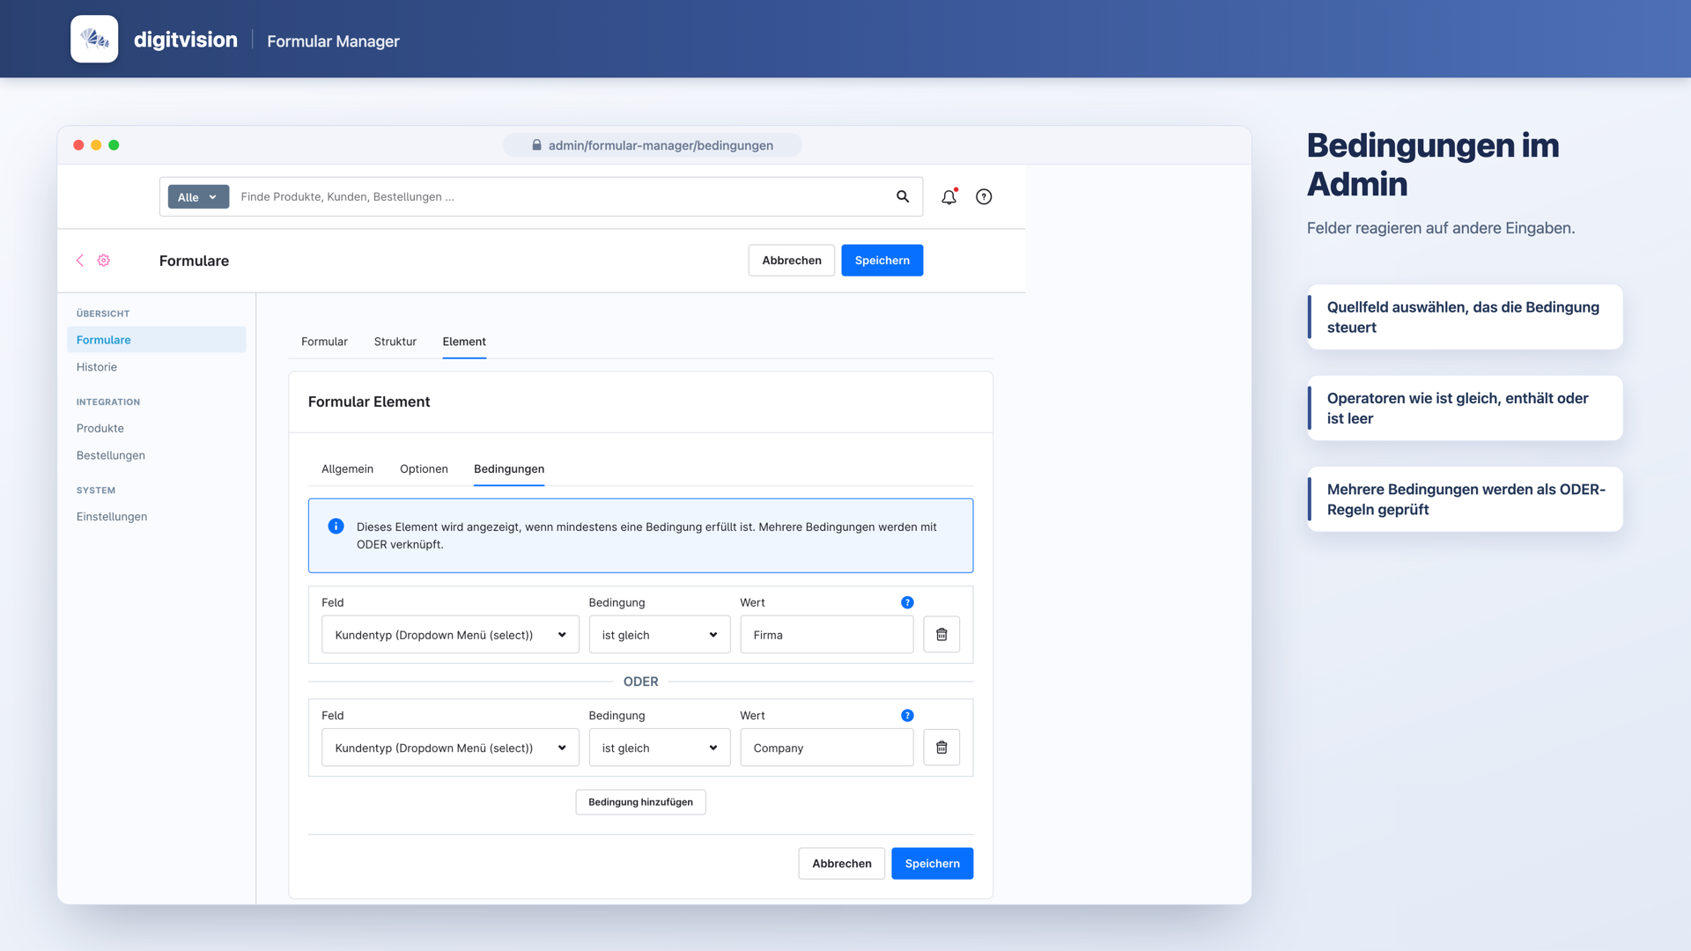Open the Allgemein sub-tab
This screenshot has width=1691, height=951.
coord(347,468)
